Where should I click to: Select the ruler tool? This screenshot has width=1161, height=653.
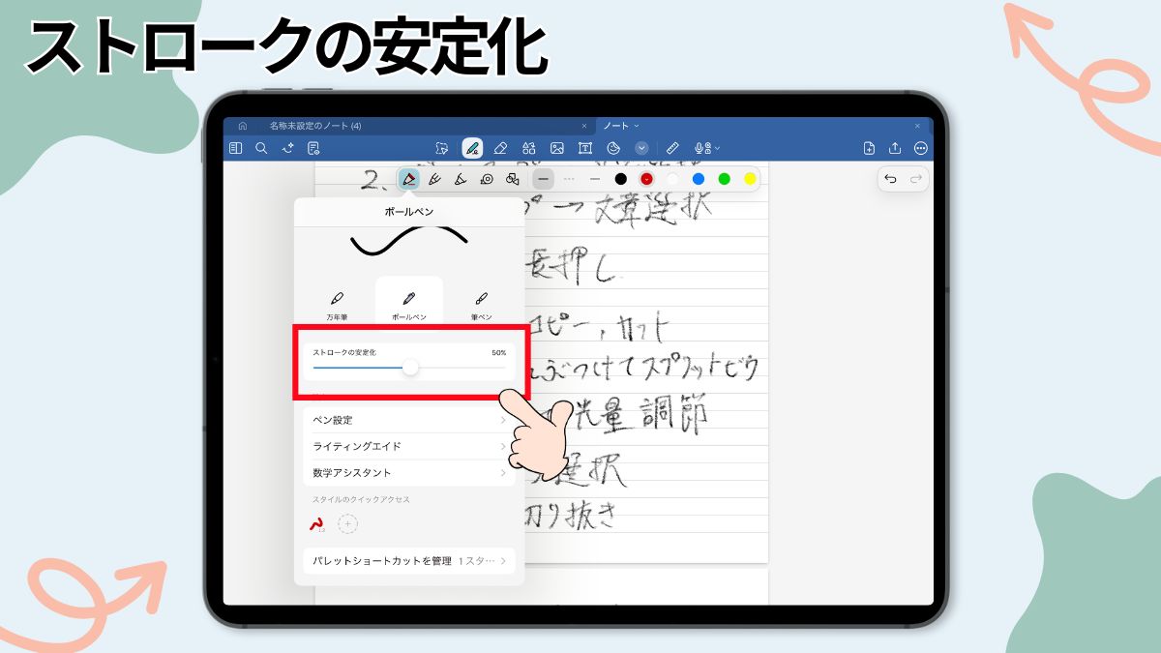tap(673, 147)
